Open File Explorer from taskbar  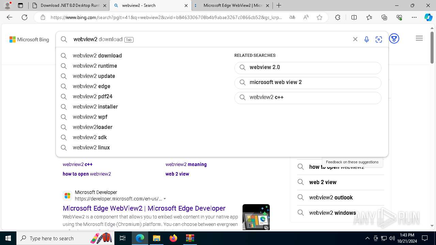pos(156,238)
